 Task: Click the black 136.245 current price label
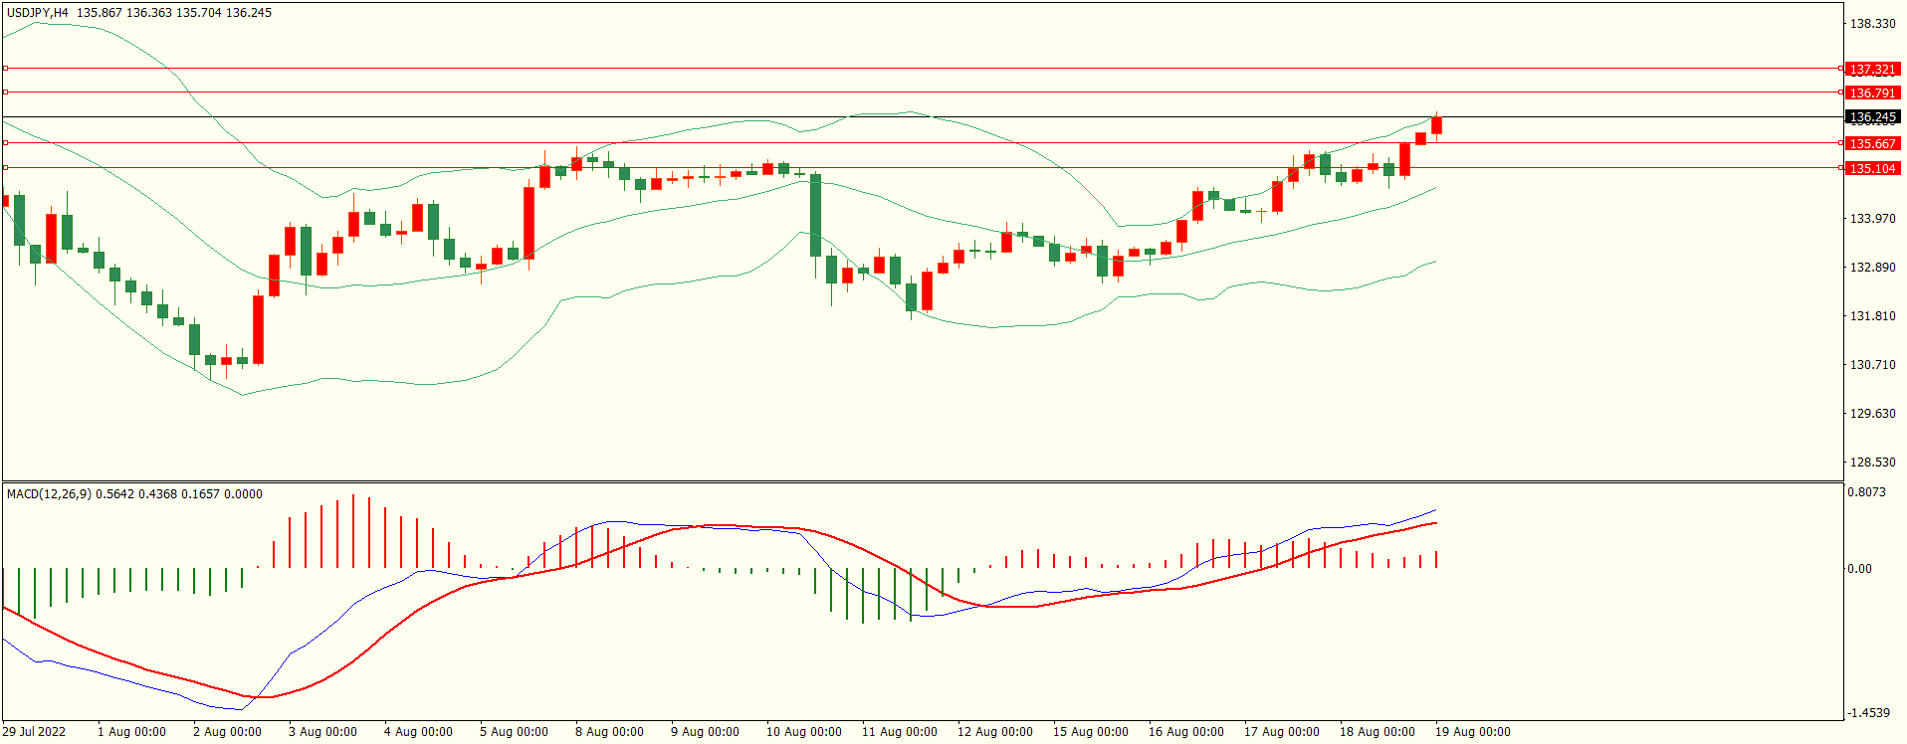click(x=1872, y=117)
